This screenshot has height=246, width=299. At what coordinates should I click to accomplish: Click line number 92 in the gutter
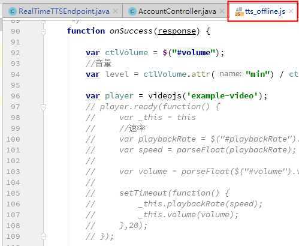16,53
